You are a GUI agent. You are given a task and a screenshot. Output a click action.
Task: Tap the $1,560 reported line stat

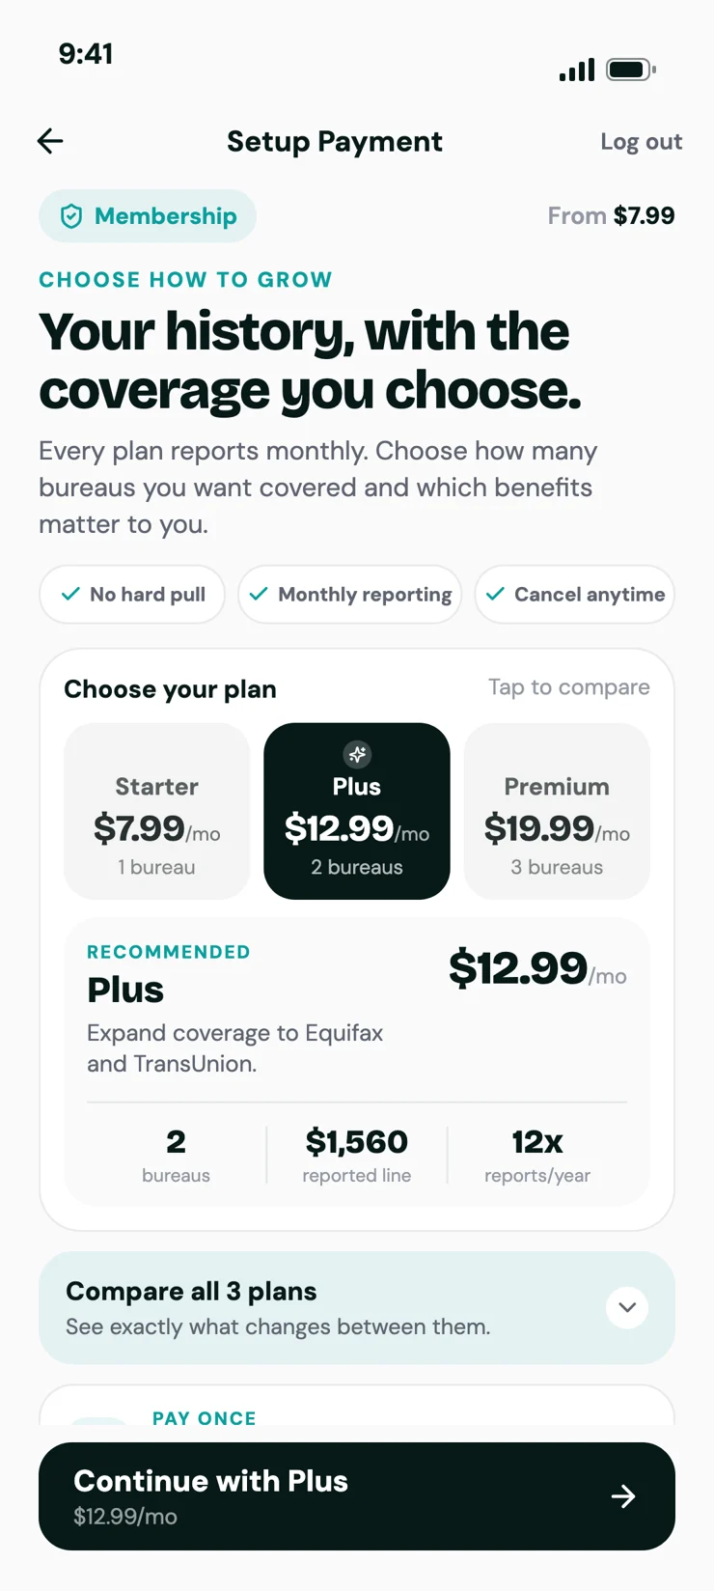(x=357, y=1155)
